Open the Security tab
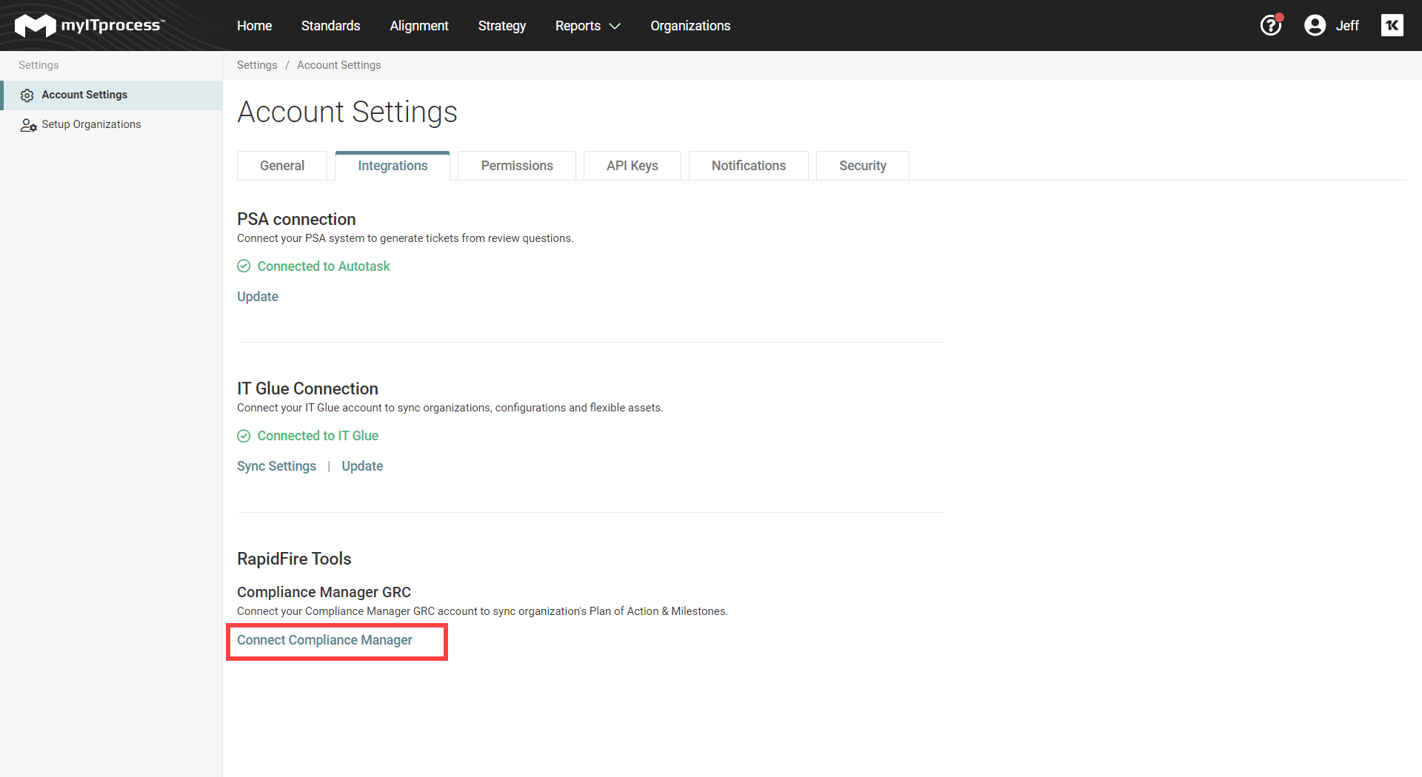The image size is (1422, 777). click(863, 166)
